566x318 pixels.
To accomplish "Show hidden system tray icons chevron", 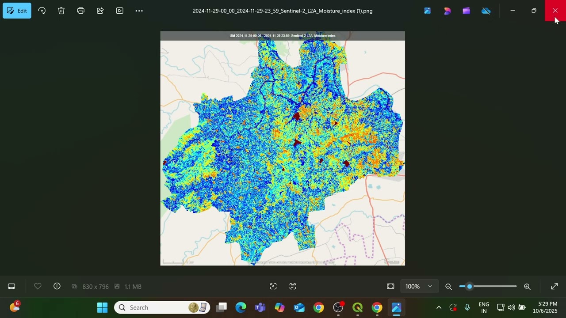I will tap(439, 307).
